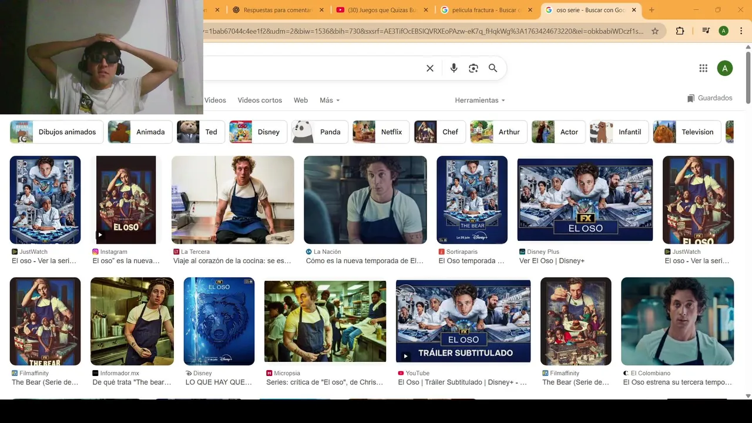This screenshot has width=752, height=423.
Task: Open Disney Plus 'Ver El Oso' thumbnail
Action: [585, 200]
